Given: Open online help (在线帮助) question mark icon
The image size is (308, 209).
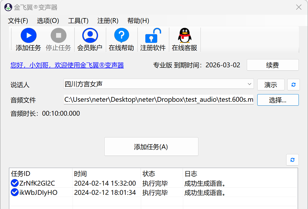Looking at the screenshot, I should click(121, 35).
